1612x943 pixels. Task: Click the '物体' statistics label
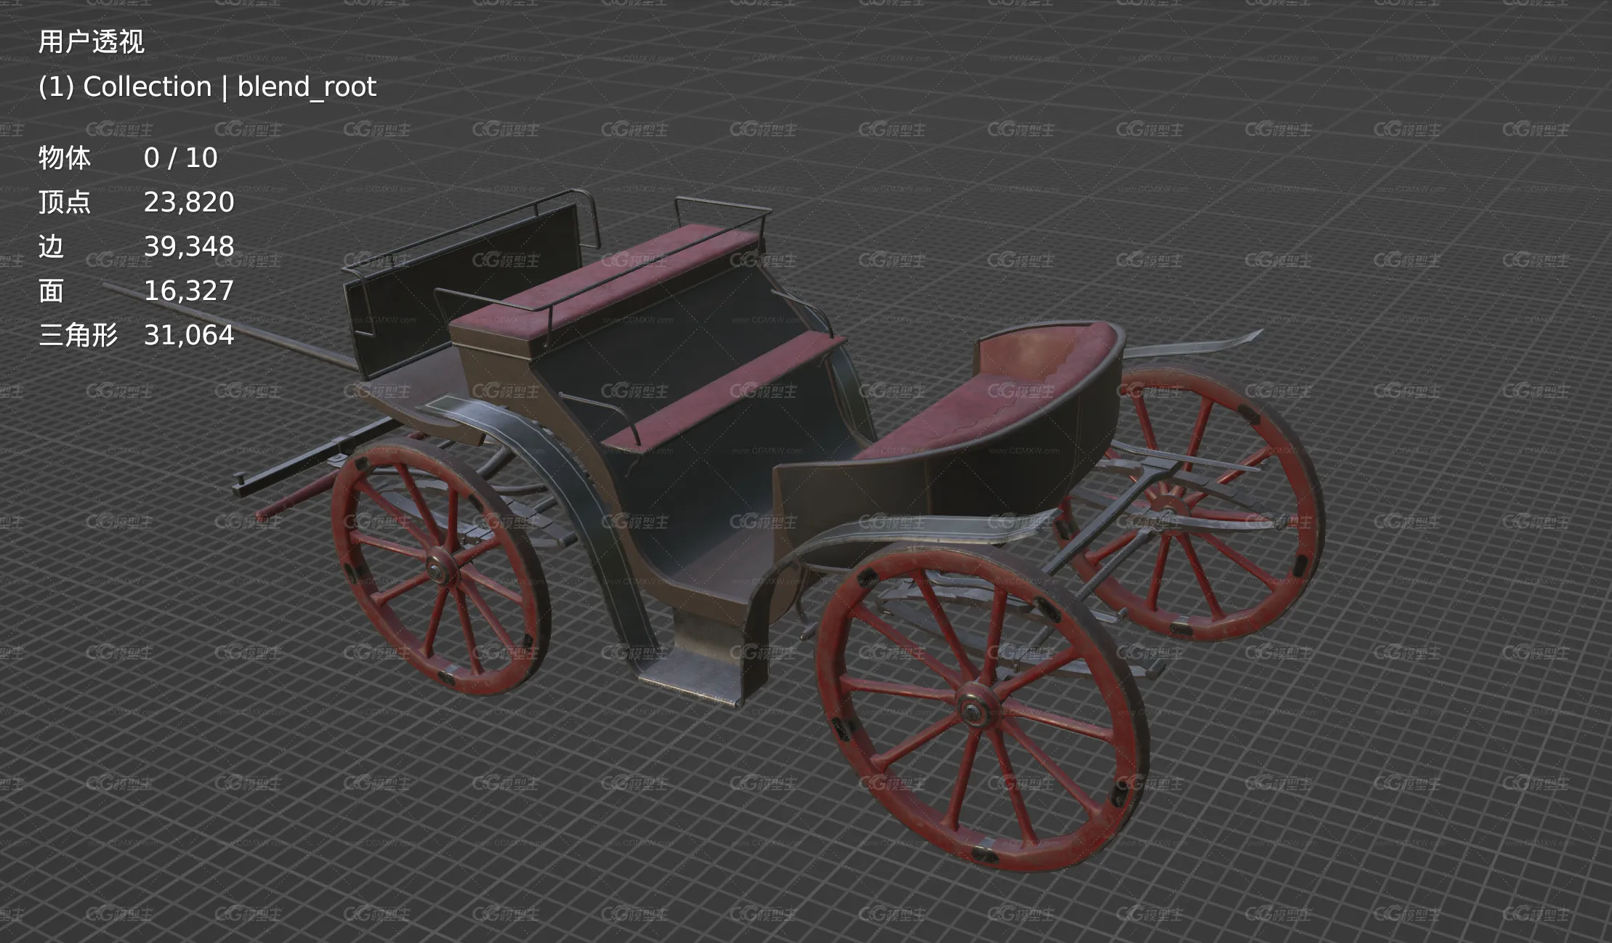65,158
